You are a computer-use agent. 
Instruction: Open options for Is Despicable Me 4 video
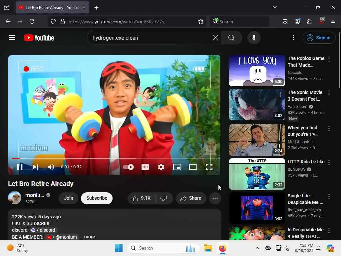pos(329,230)
